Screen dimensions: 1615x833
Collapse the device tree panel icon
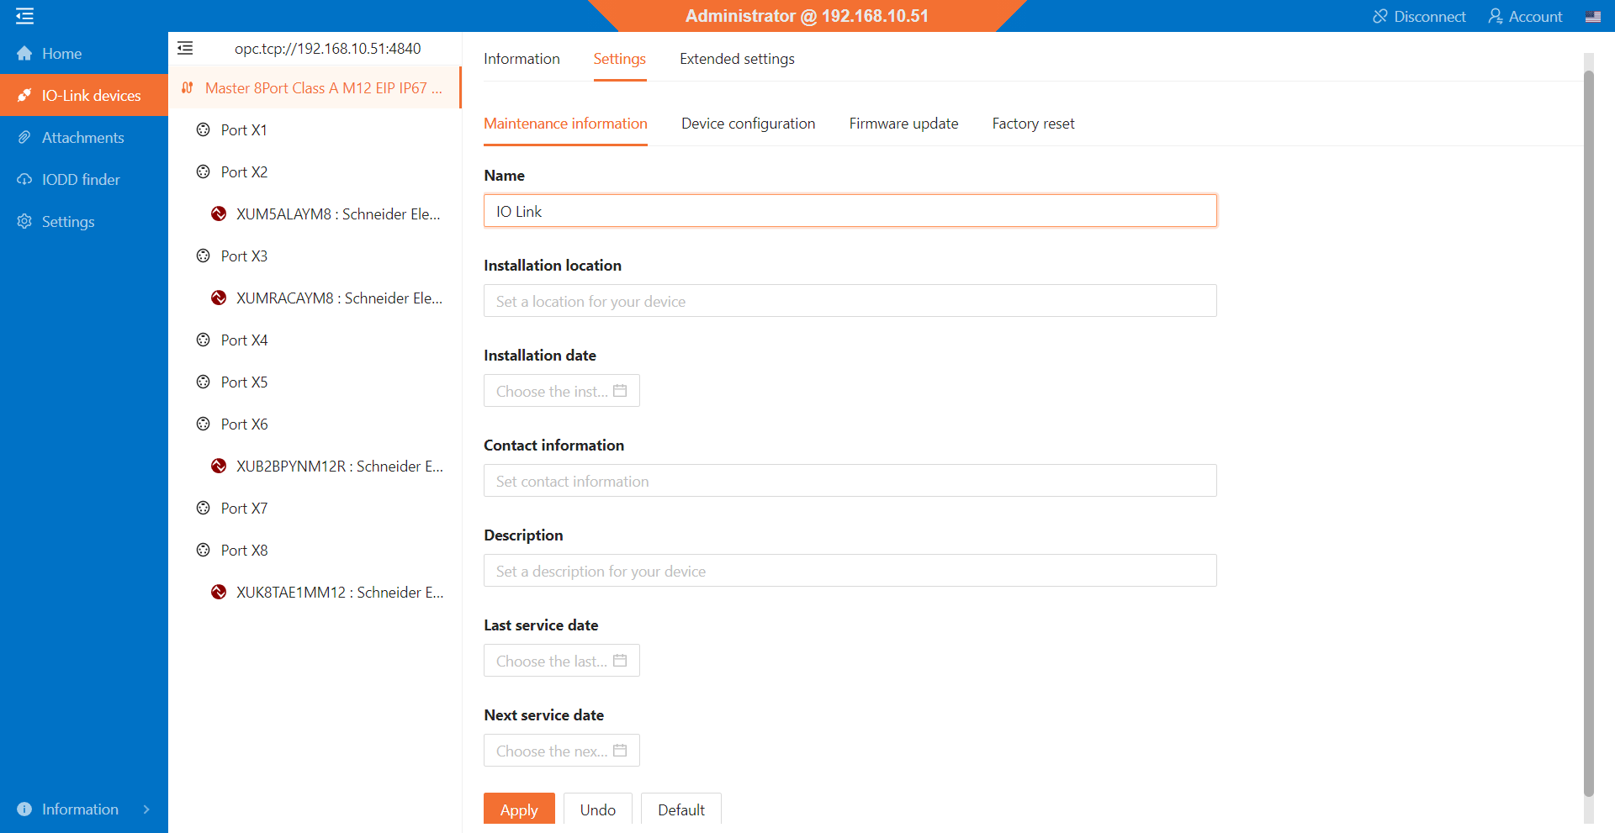tap(185, 49)
